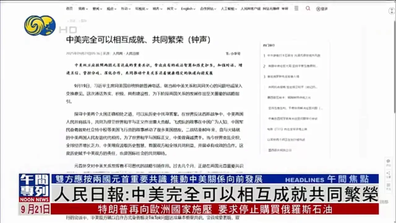Go to the 首页 home tab
The height and width of the screenshot is (223, 396).
click(69, 9)
